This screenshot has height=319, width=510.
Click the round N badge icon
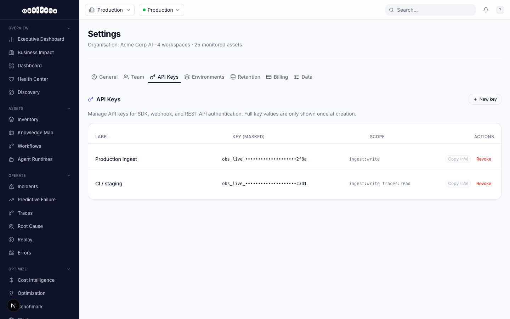click(x=13, y=306)
